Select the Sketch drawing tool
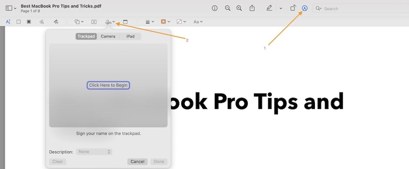Screen dimensions: 409x169 click(x=42, y=22)
